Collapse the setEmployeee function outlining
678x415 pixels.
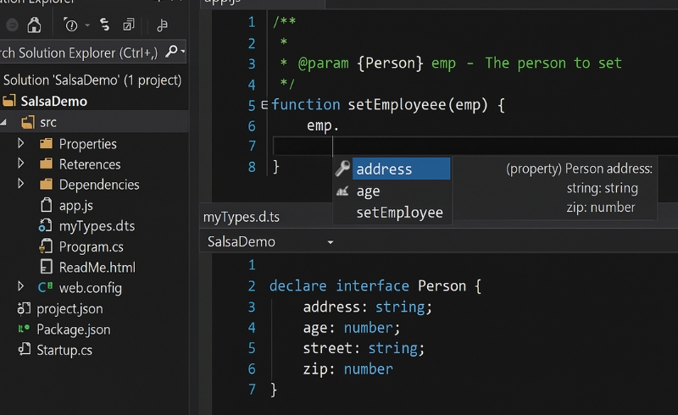point(264,105)
